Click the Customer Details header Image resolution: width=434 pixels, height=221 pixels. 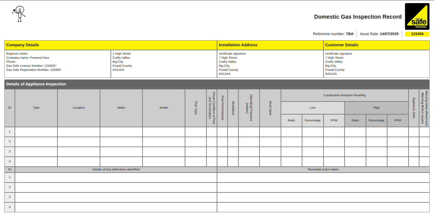click(377, 45)
